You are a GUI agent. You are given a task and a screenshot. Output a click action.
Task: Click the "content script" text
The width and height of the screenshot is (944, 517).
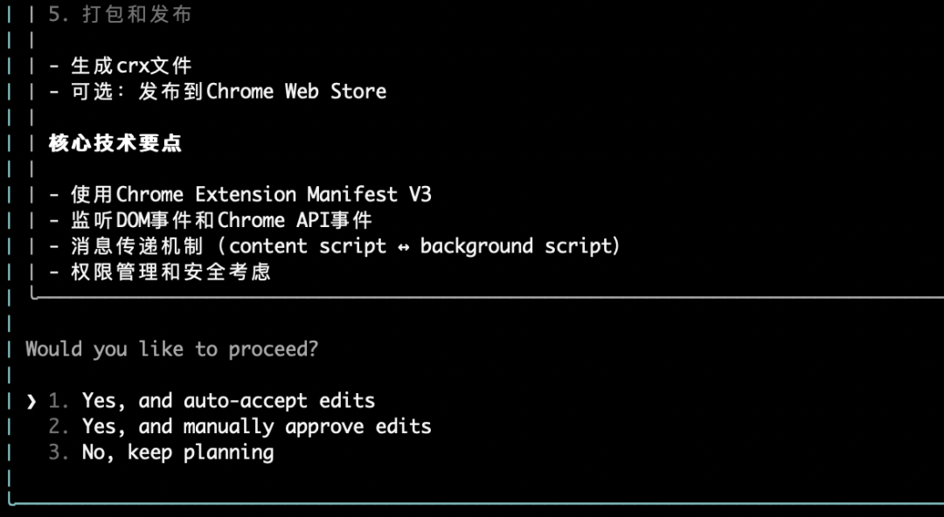click(307, 246)
